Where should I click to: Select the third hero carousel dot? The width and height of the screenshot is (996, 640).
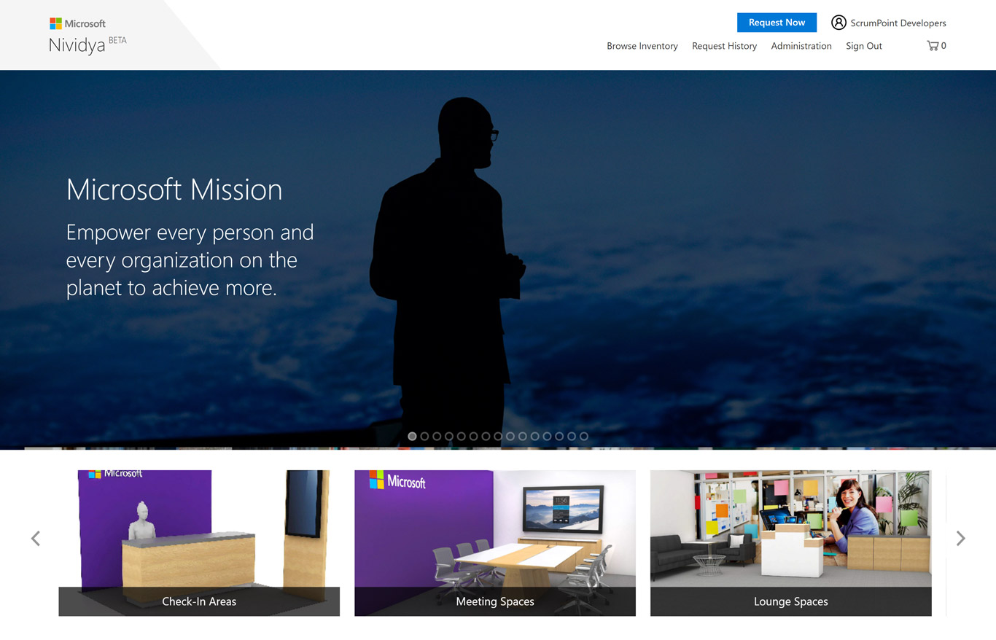click(x=437, y=437)
